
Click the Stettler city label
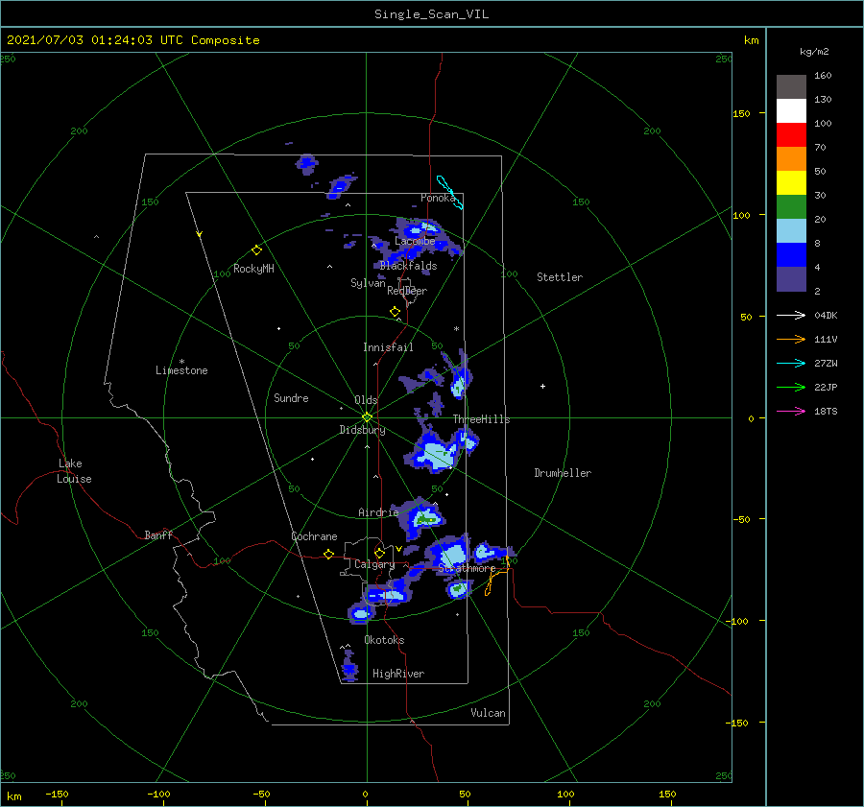point(560,277)
